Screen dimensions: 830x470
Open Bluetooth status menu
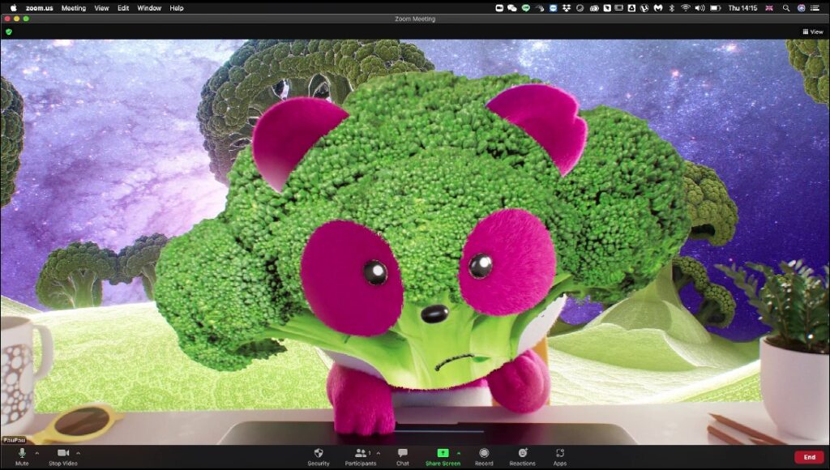[672, 8]
